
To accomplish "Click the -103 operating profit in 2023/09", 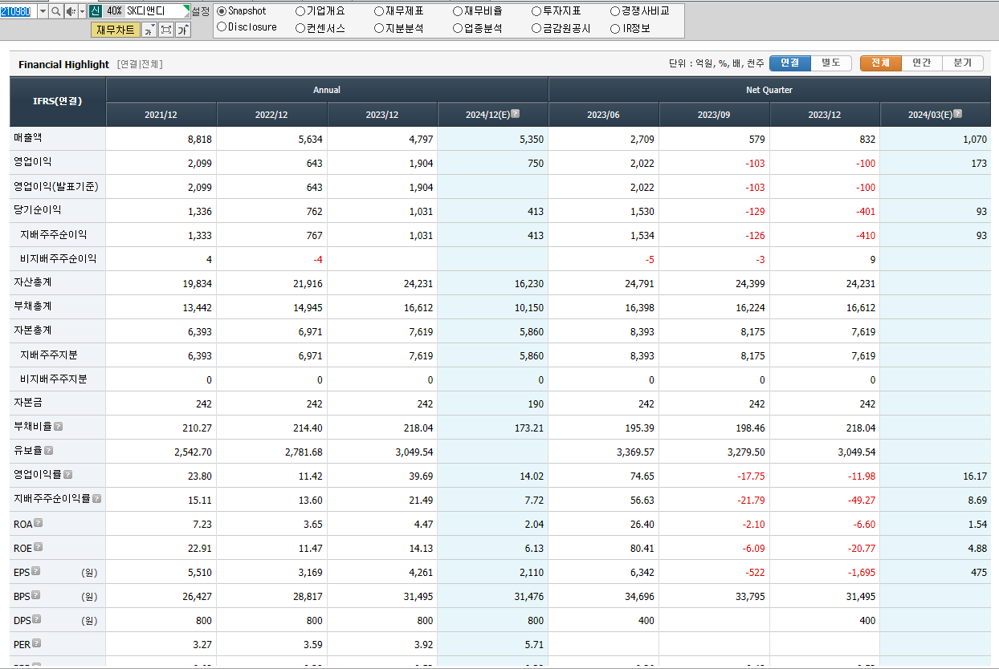I will tap(756, 164).
